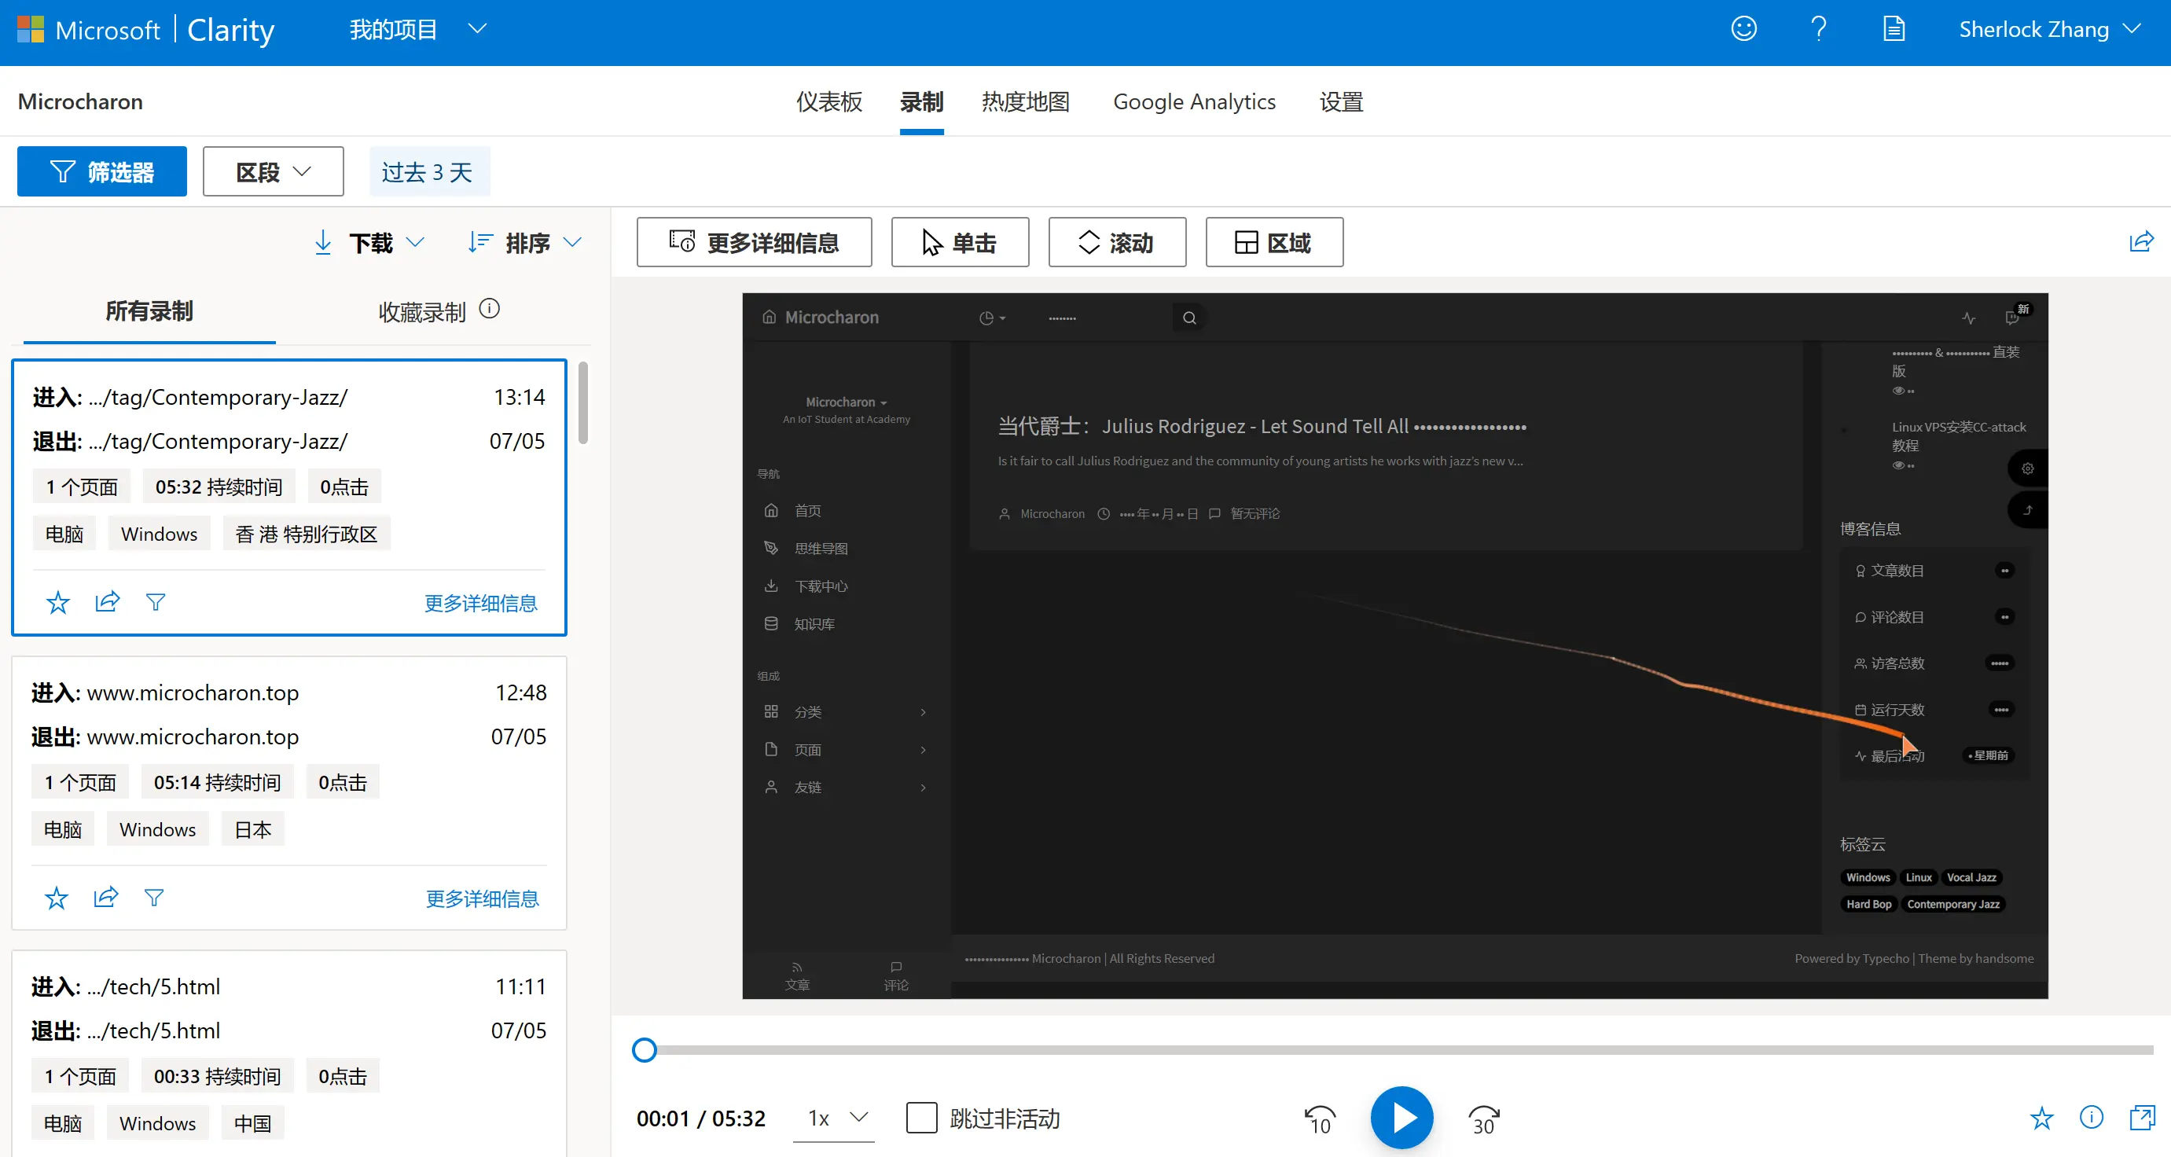Select the 录制 recordings tab
Image resolution: width=2171 pixels, height=1157 pixels.
(x=921, y=102)
